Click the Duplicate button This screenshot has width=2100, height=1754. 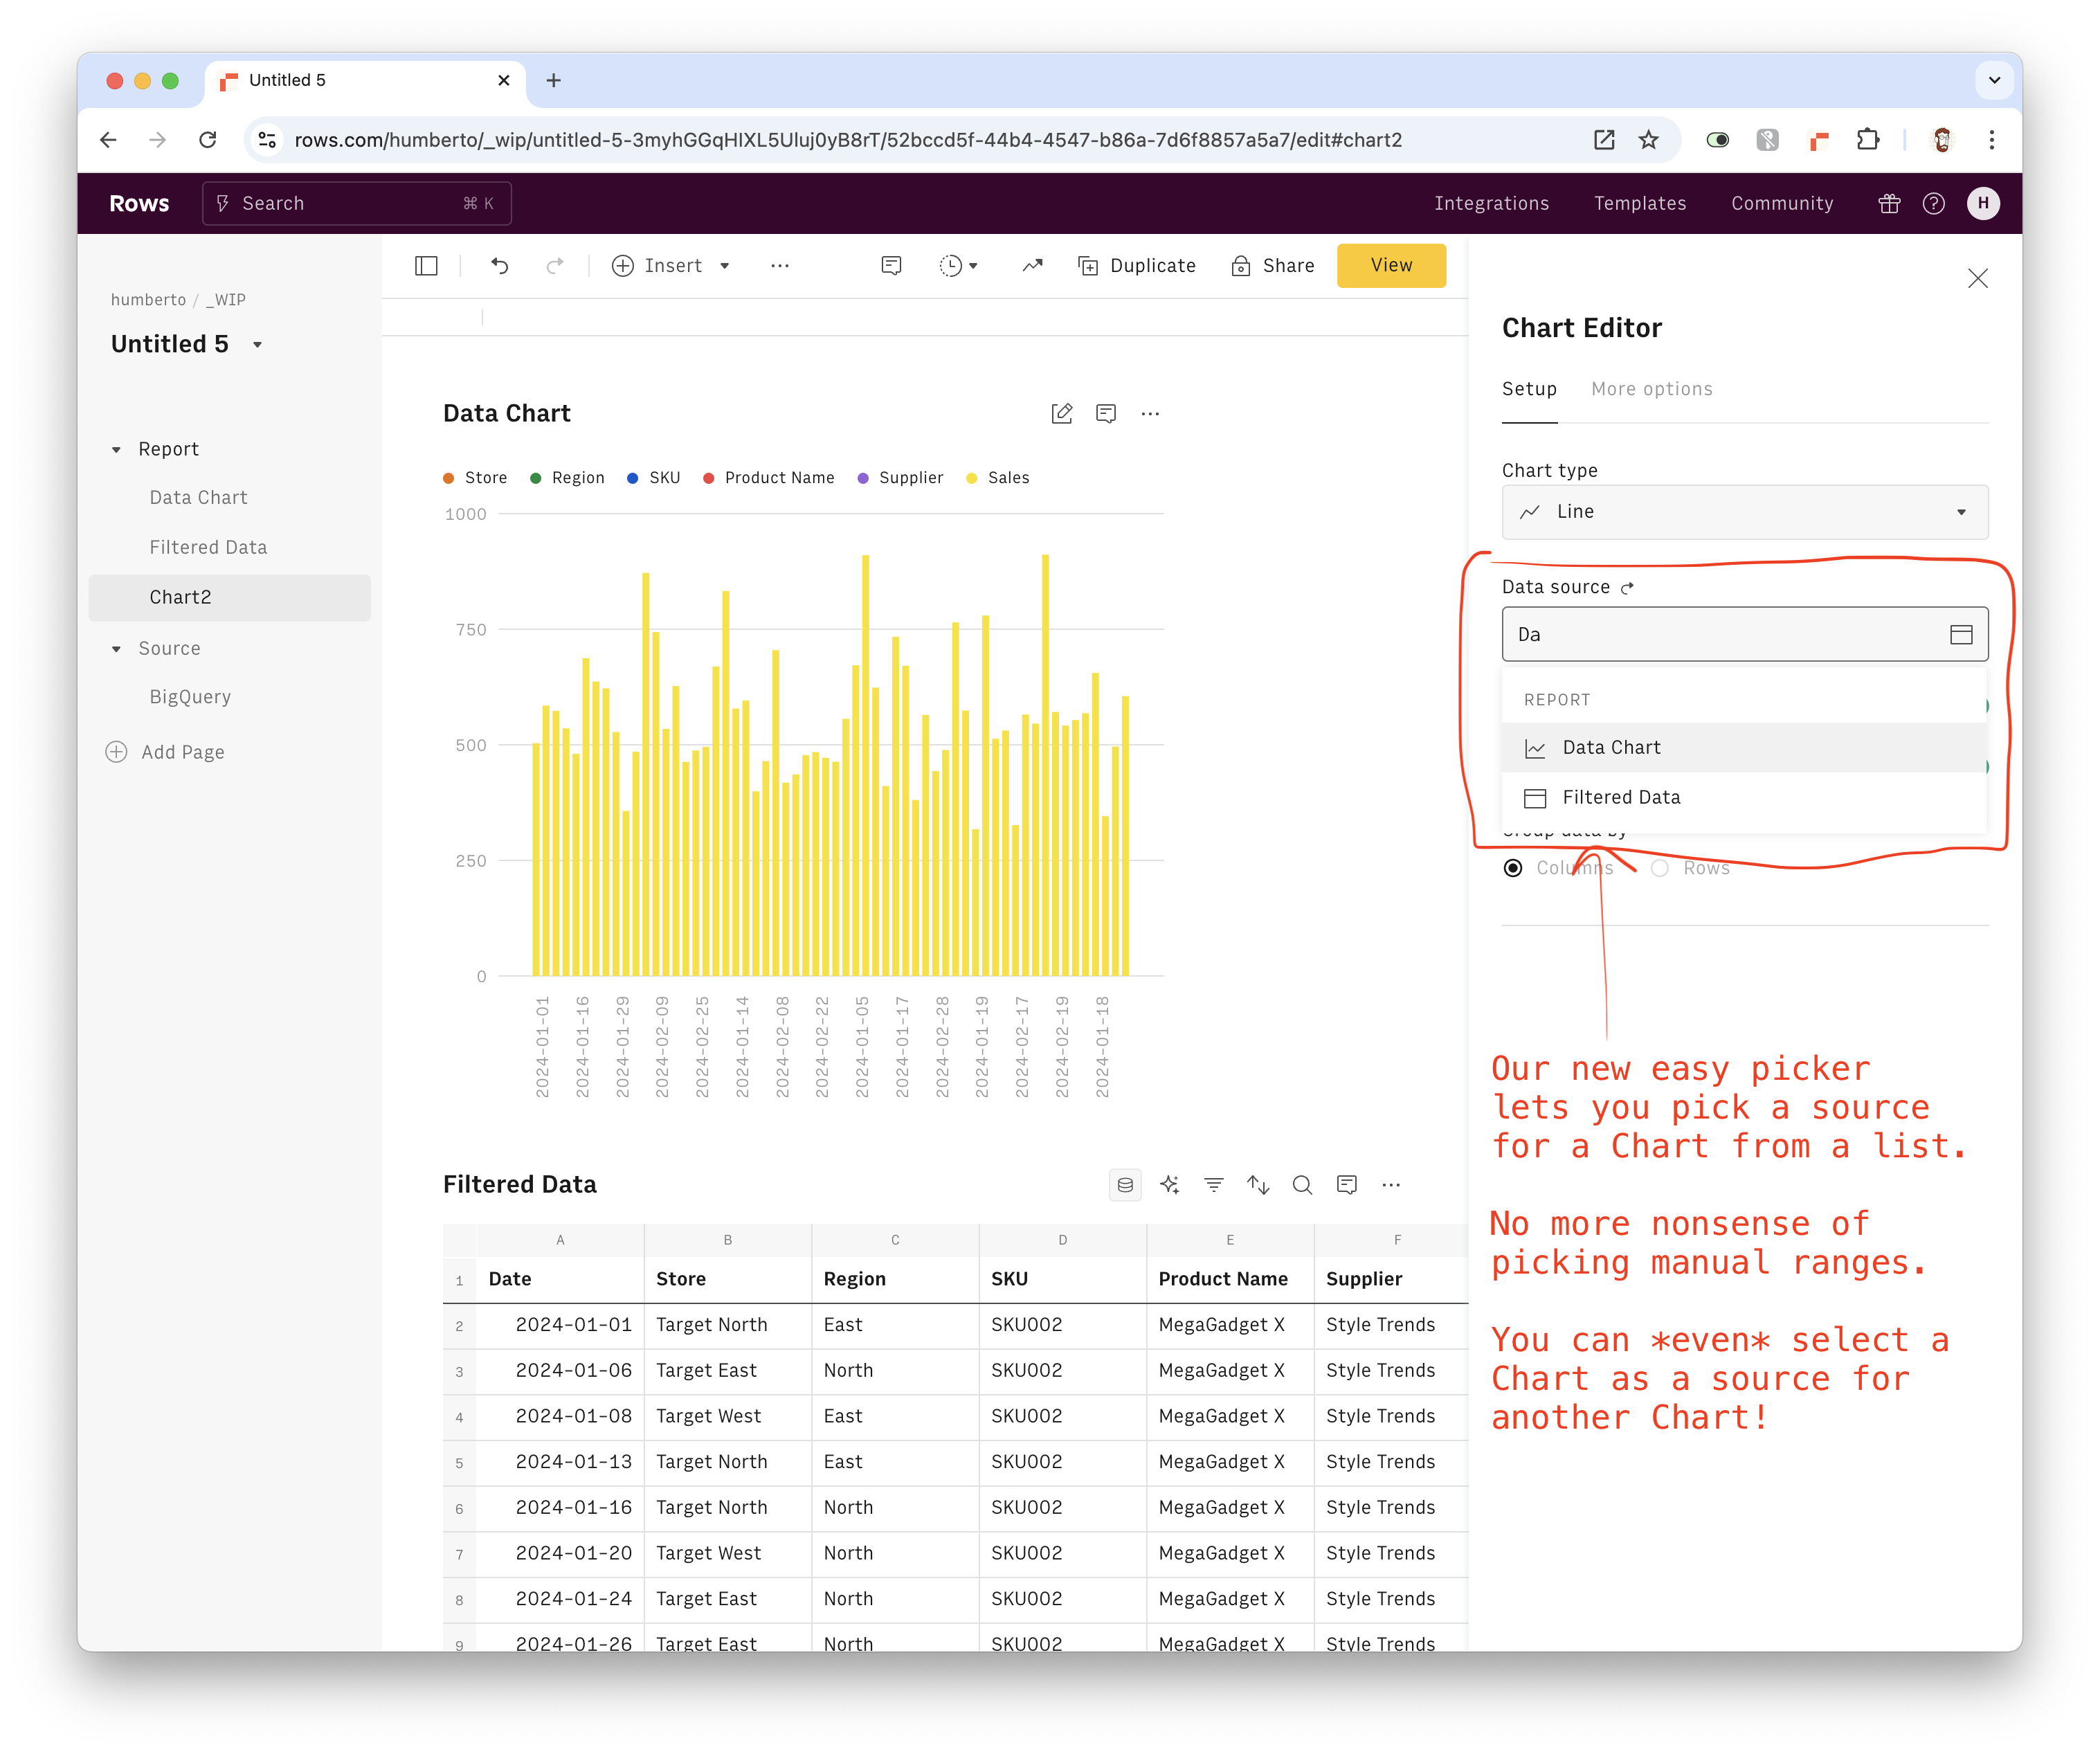(x=1137, y=265)
